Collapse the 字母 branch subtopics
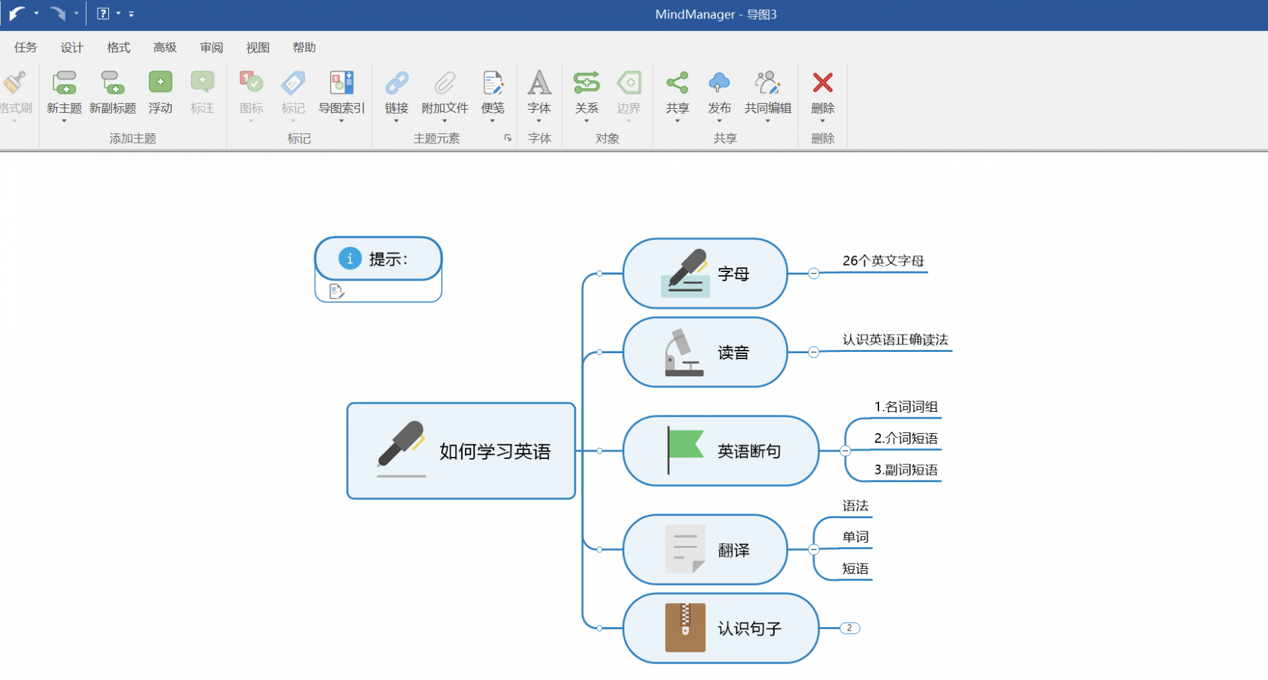Viewport: 1268px width, 680px height. (814, 273)
